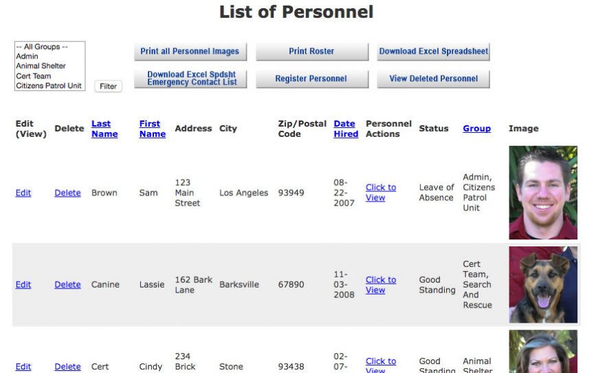Sort personnel by Date Hired
The image size is (596, 373).
(x=346, y=129)
